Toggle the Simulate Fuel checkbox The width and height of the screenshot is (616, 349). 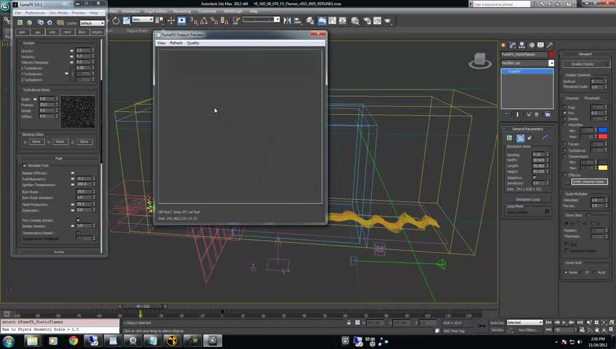tap(25, 166)
